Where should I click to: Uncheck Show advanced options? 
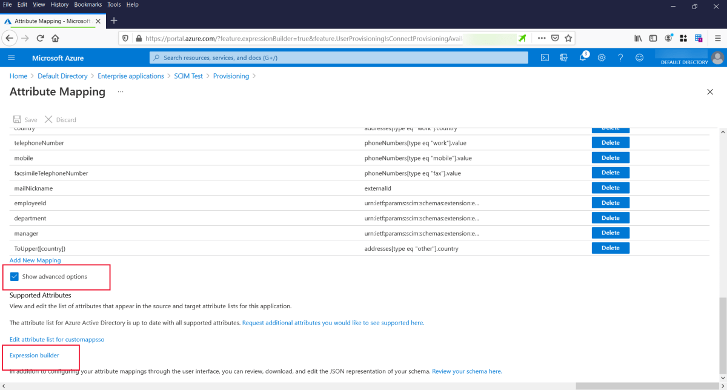coord(14,277)
